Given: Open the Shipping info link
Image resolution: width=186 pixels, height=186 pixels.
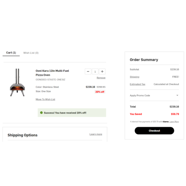Looking at the screenshot, I should 134,77.
